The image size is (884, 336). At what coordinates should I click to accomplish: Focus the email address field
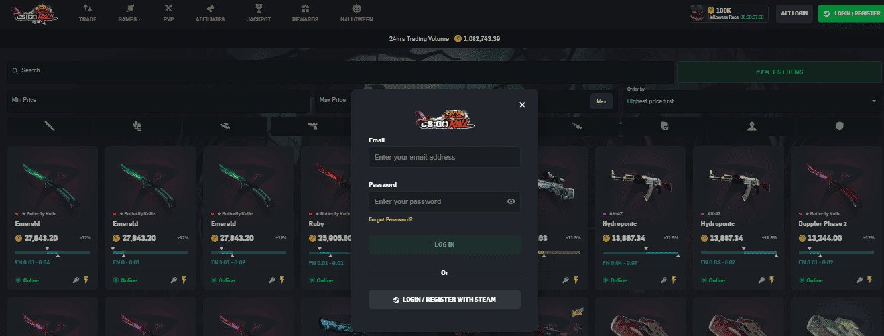tap(444, 157)
